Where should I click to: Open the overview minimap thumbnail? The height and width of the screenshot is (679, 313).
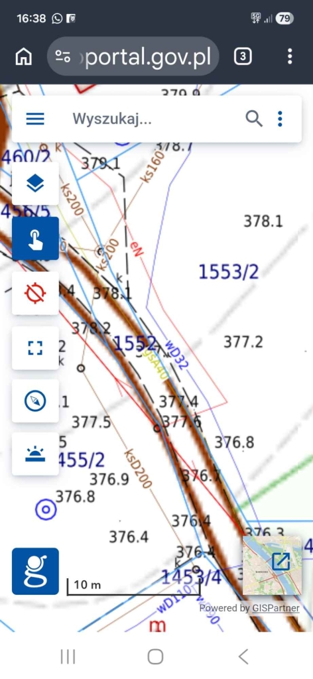point(272,565)
